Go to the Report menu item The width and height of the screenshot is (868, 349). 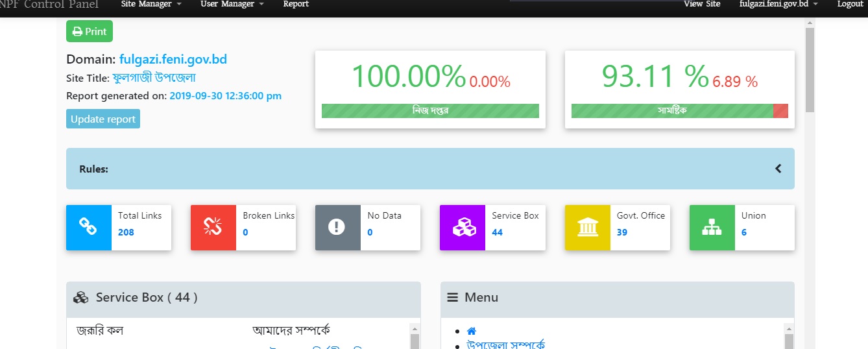tap(296, 5)
